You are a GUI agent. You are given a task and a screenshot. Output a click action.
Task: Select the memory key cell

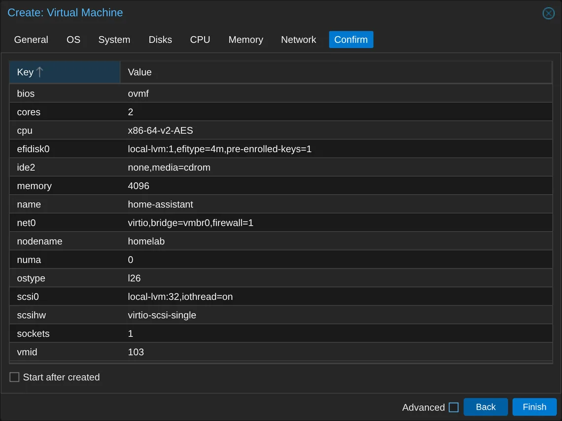[x=65, y=186]
